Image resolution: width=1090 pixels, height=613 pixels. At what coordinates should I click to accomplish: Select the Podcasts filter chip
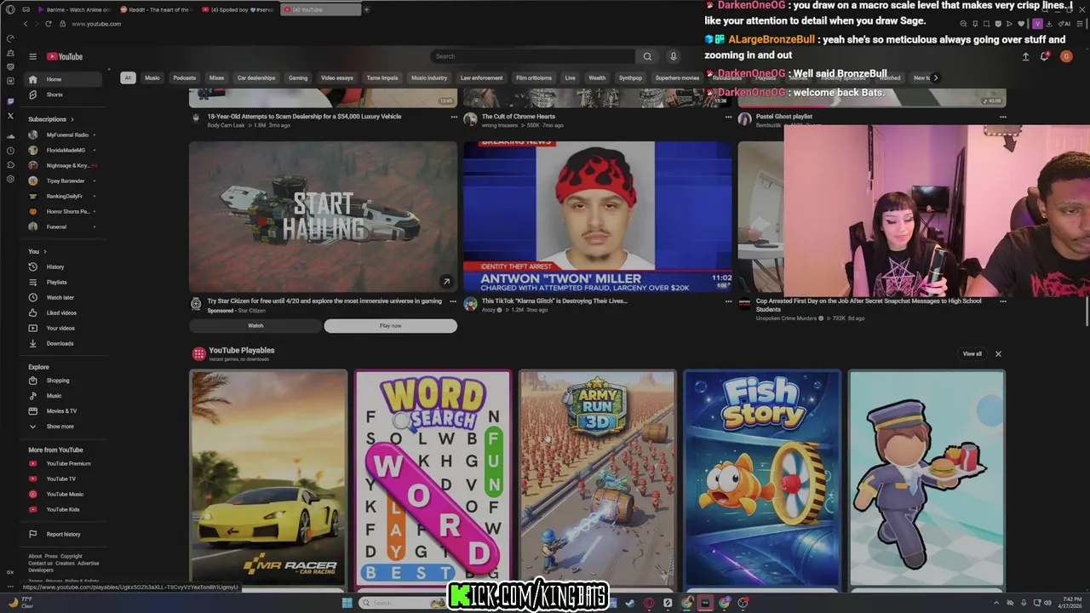(185, 77)
